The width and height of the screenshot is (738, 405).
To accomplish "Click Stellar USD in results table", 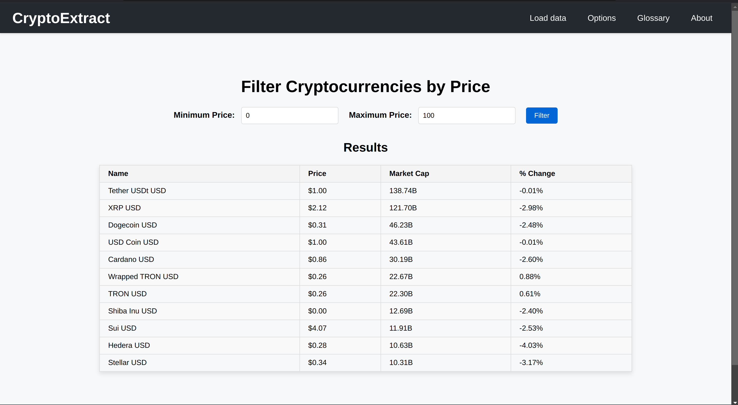I will [127, 363].
